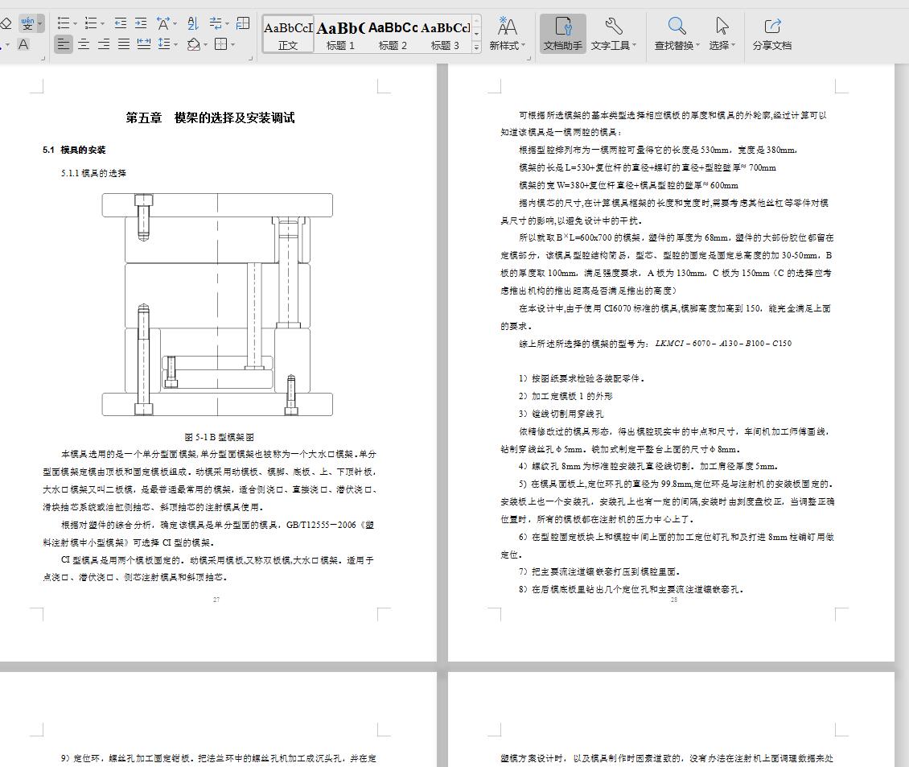Click line starting 9）定位环，螺丝孔加工
909x767 pixels.
tap(218, 758)
